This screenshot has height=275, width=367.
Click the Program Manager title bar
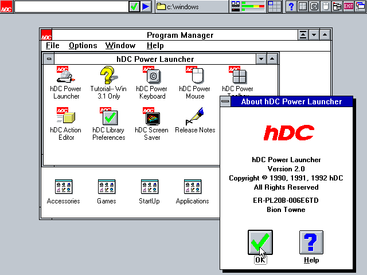[175, 35]
